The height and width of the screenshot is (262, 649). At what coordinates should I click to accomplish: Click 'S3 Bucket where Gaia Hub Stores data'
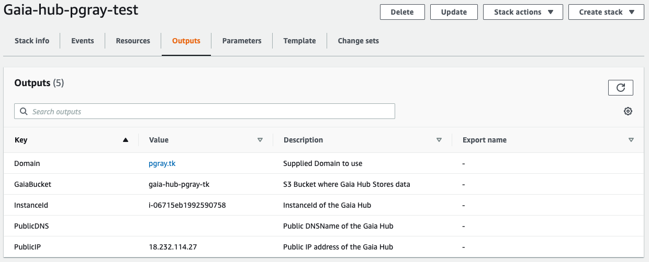(346, 184)
